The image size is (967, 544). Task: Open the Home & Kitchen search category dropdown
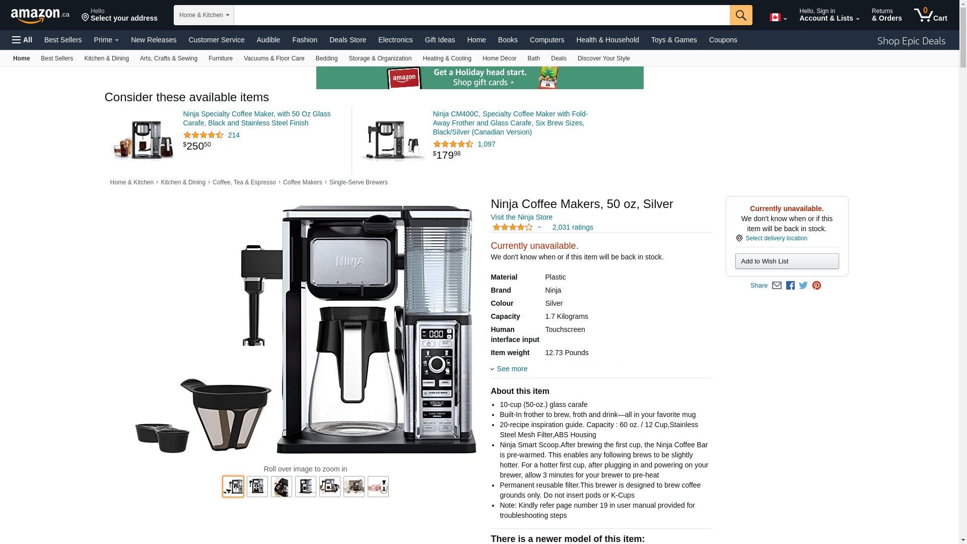point(204,15)
